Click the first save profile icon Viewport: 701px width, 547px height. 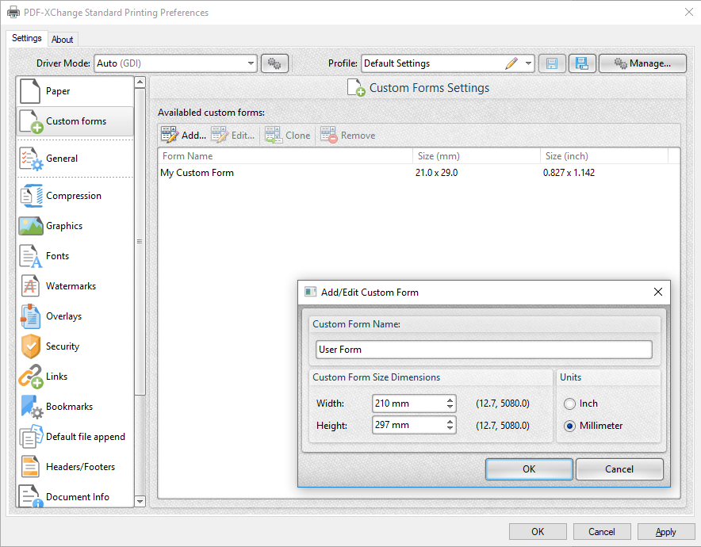(x=552, y=63)
